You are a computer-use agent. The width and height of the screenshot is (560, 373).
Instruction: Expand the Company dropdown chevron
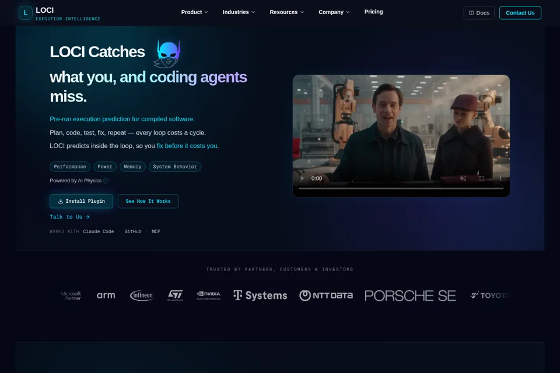pos(348,12)
